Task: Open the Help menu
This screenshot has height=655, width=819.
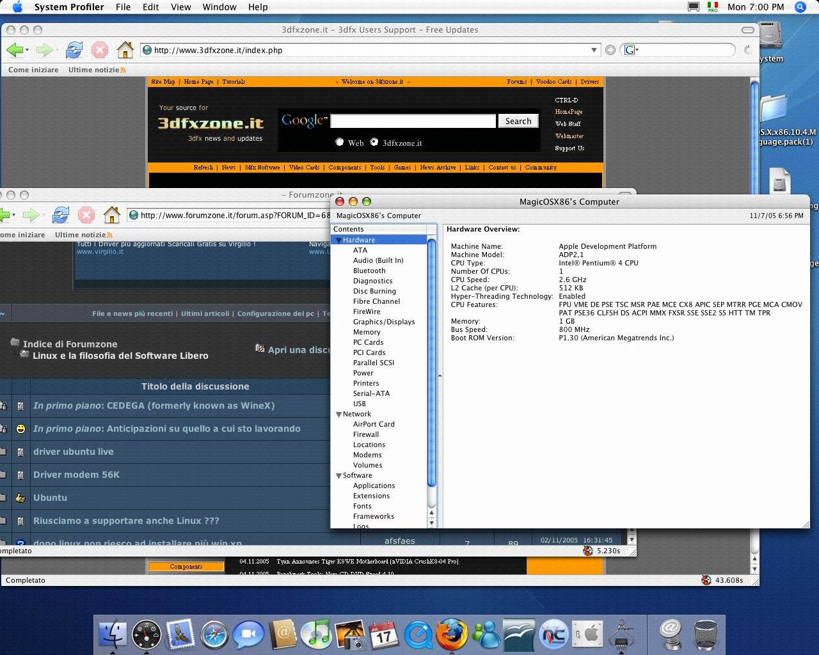Action: [x=258, y=7]
